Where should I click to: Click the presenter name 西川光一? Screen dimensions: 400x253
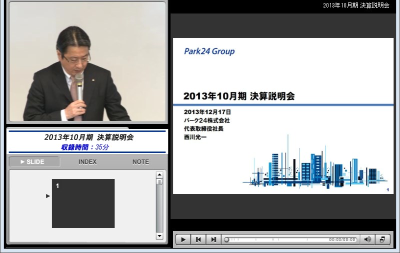(195, 137)
